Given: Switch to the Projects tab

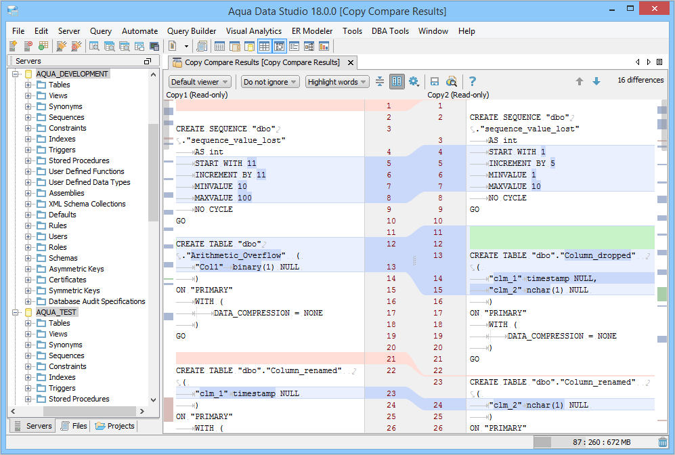Looking at the screenshot, I should pyautogui.click(x=115, y=426).
